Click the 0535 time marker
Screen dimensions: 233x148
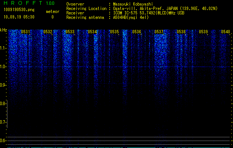coord(114,32)
